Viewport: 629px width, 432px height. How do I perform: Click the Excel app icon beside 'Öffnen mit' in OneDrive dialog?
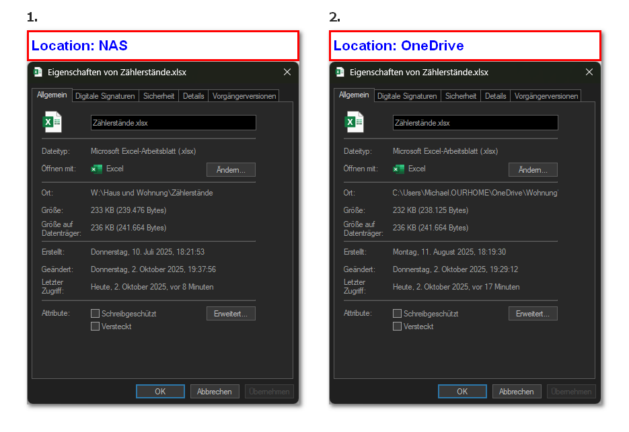point(399,169)
